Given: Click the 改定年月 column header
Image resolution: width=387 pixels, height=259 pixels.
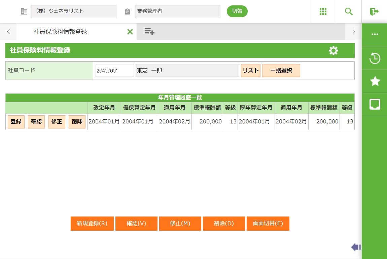Looking at the screenshot, I should pos(104,108).
